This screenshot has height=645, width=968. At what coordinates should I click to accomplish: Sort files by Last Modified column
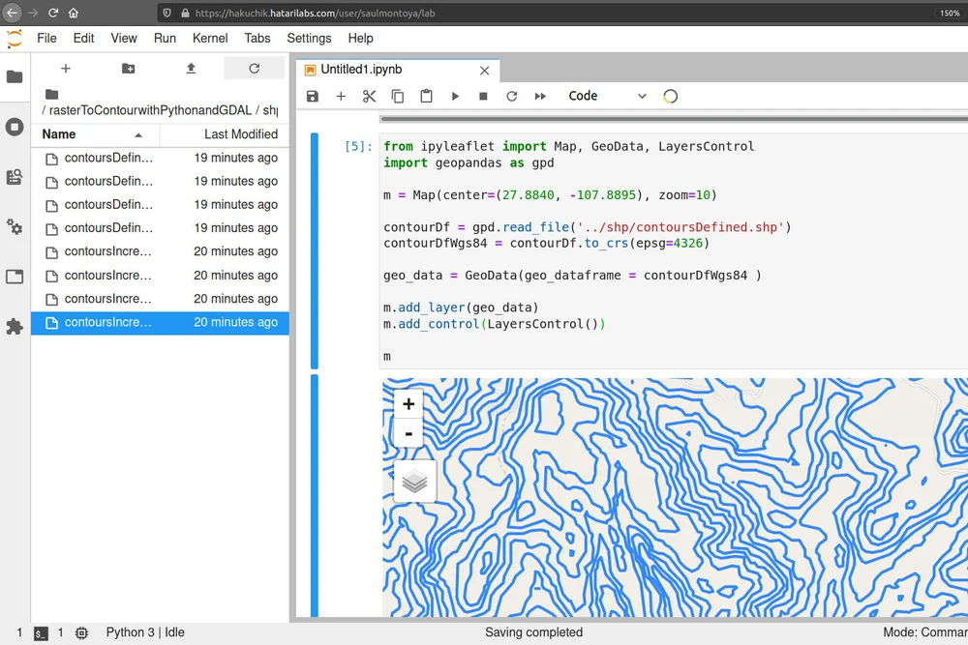coord(225,134)
